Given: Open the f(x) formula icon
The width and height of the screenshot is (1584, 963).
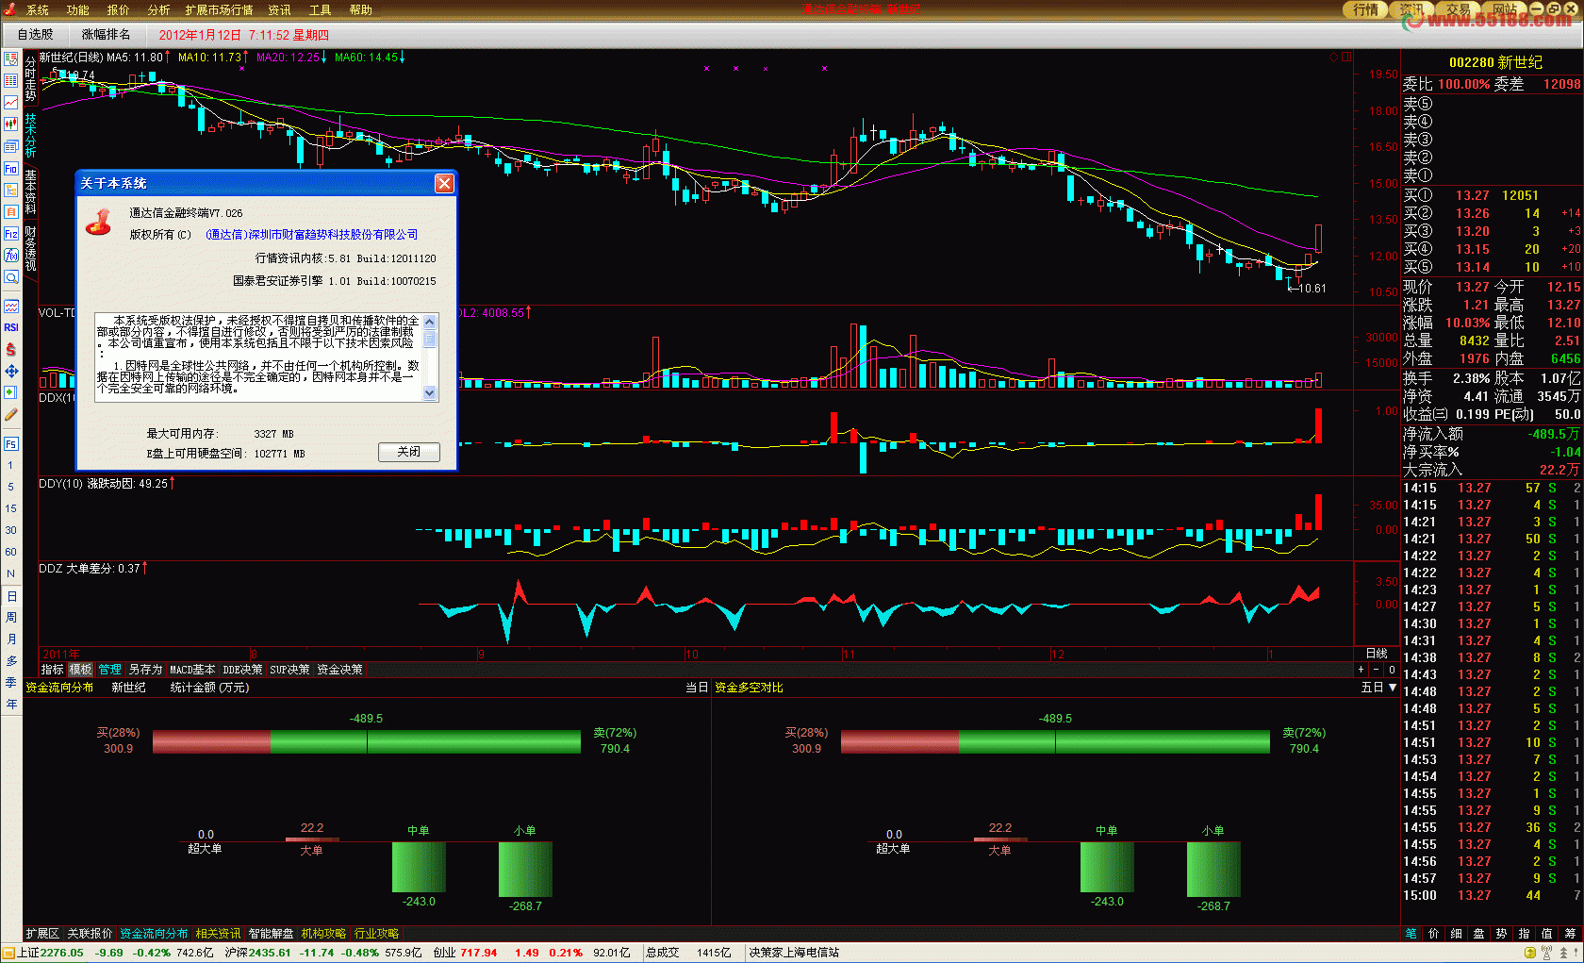Looking at the screenshot, I should [x=11, y=255].
